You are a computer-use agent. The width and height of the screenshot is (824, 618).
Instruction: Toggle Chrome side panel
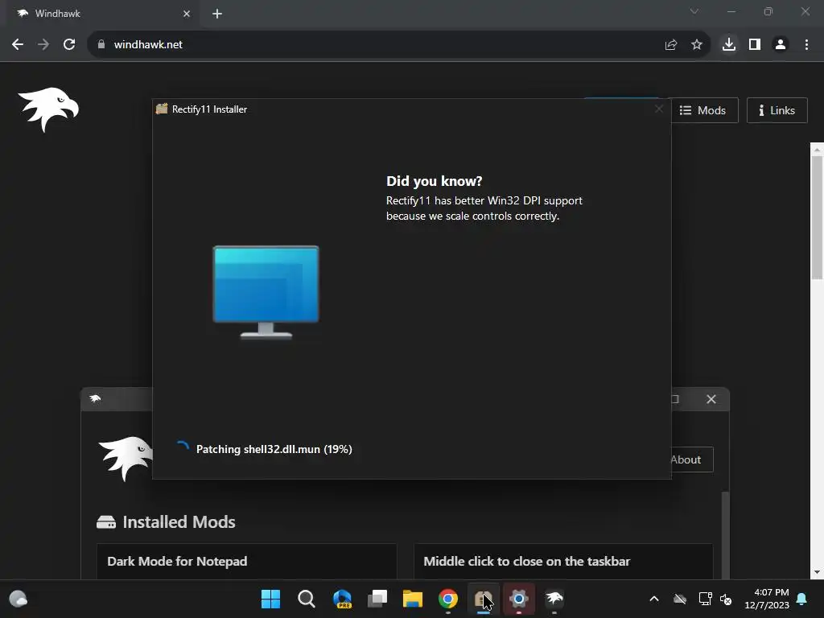[x=755, y=45]
